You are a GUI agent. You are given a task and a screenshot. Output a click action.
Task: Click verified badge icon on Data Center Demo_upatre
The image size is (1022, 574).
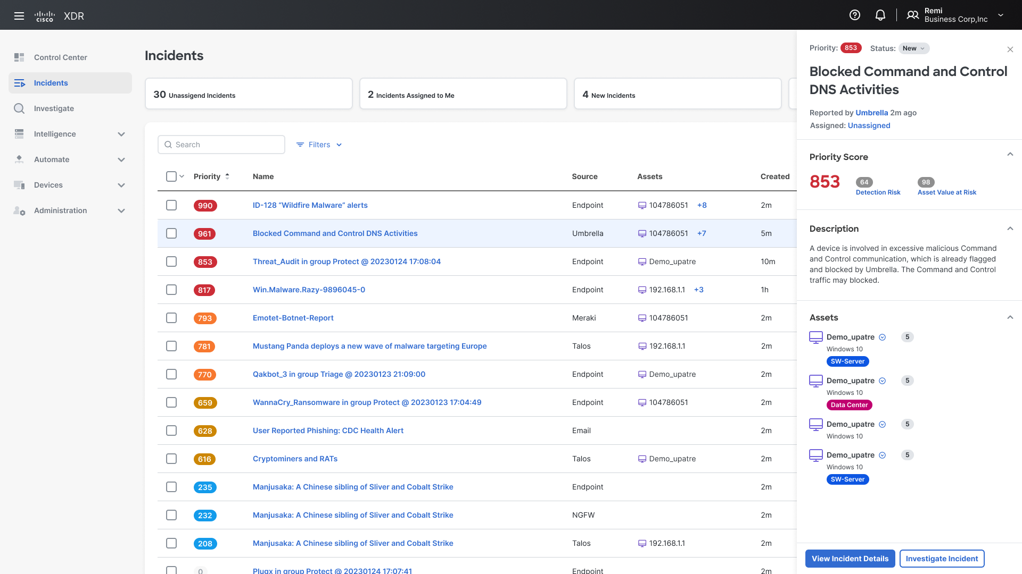pos(882,381)
